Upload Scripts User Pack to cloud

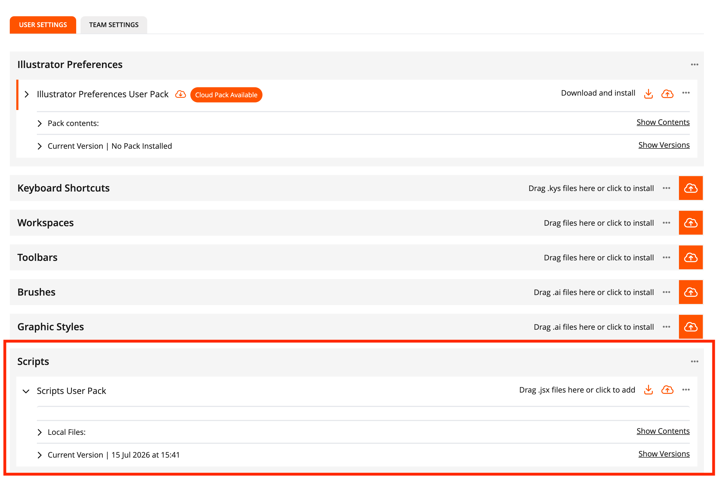tap(667, 390)
